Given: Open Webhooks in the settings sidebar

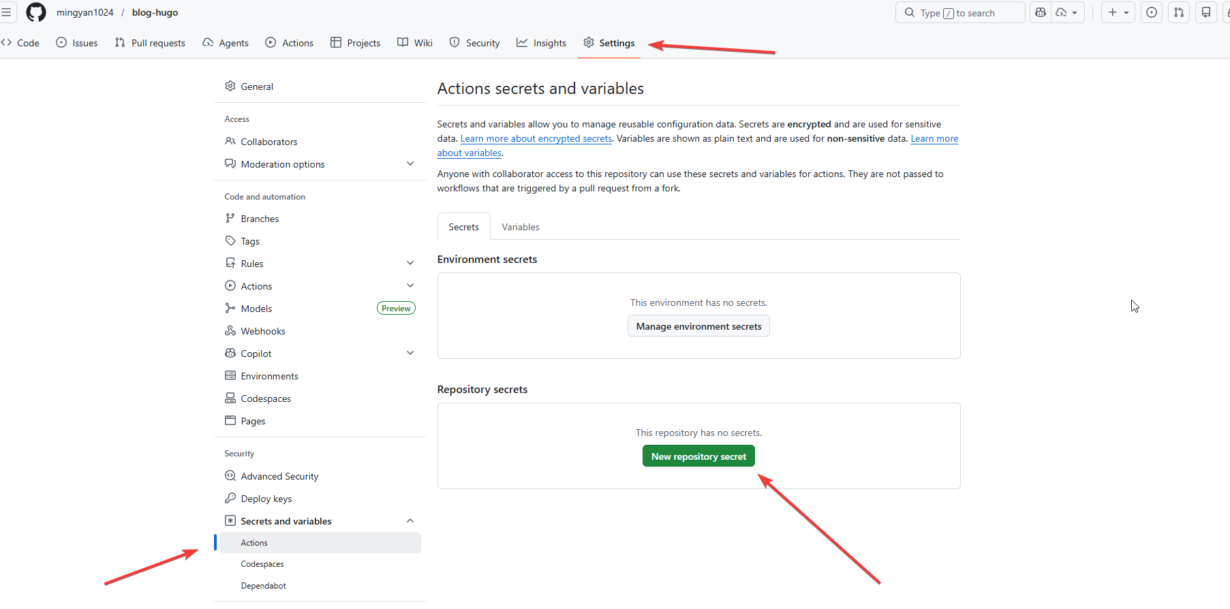Looking at the screenshot, I should 262,331.
